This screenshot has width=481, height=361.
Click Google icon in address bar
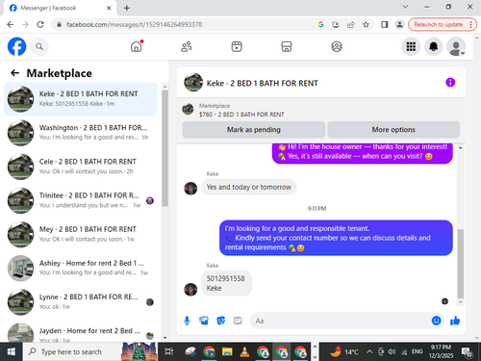point(320,24)
